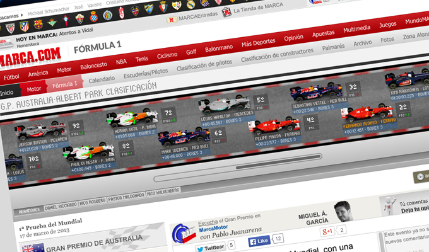Click Miguel Á. García's photo
The height and width of the screenshot is (252, 429).
(343, 211)
